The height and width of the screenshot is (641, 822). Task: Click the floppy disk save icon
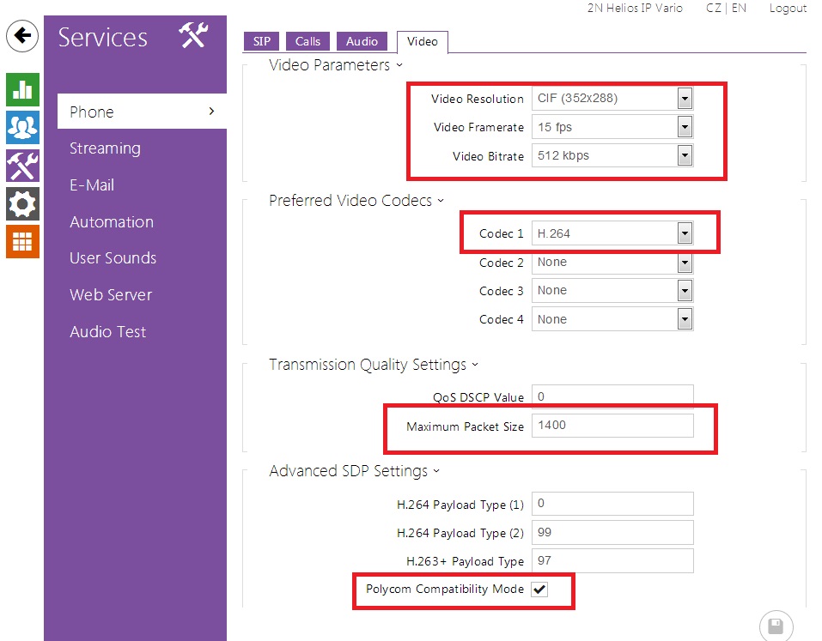776,625
